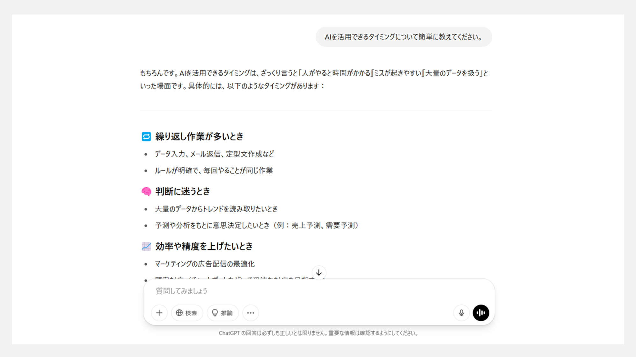Click the scroll-to-bottom arrow button

point(319,273)
